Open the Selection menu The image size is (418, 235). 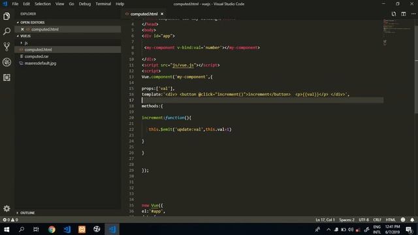[x=42, y=4]
